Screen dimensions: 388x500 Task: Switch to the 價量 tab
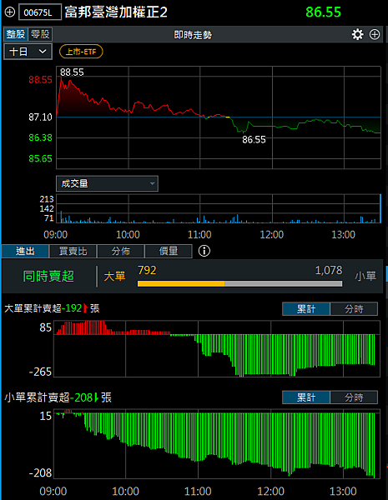169,252
